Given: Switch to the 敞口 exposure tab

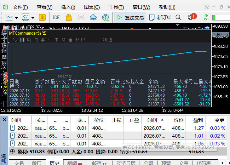Looking at the screenshot, I should tap(37, 163).
